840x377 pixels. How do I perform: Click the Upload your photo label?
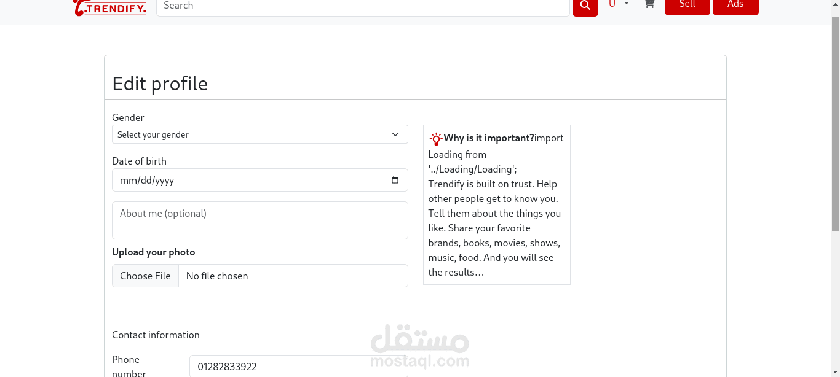154,252
